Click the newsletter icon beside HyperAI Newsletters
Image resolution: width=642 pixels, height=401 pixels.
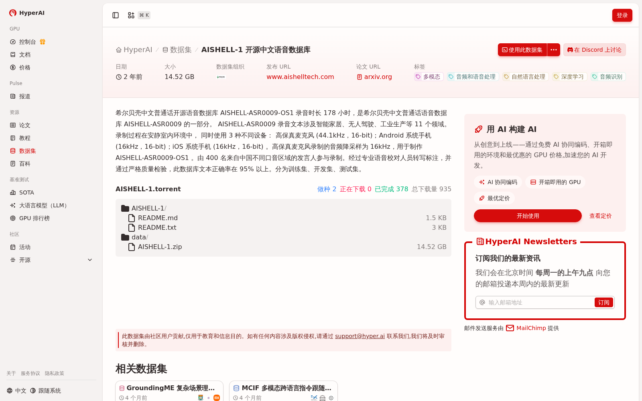[480, 241]
